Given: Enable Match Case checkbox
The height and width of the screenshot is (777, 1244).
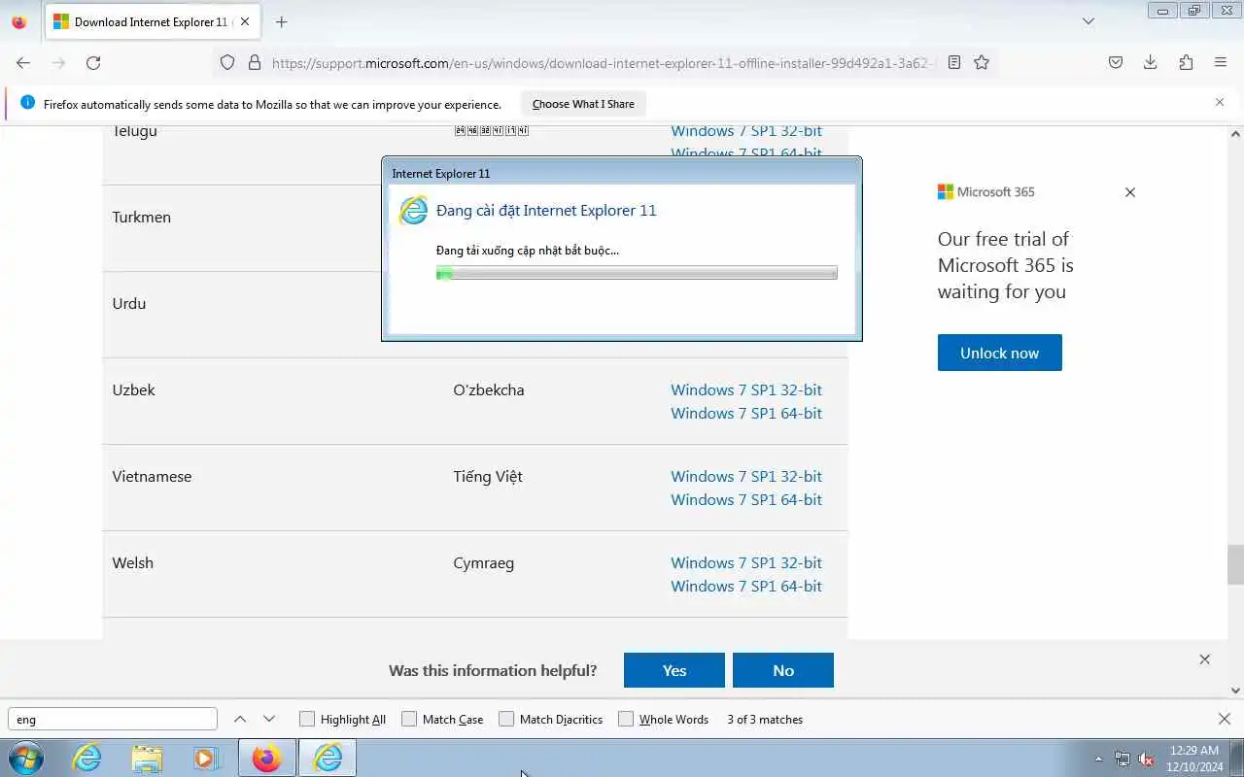Looking at the screenshot, I should point(409,719).
